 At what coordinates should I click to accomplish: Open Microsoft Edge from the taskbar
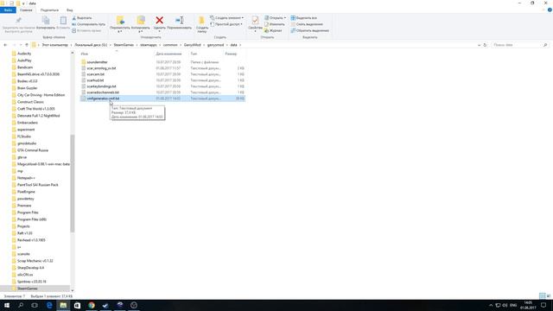coord(49,305)
